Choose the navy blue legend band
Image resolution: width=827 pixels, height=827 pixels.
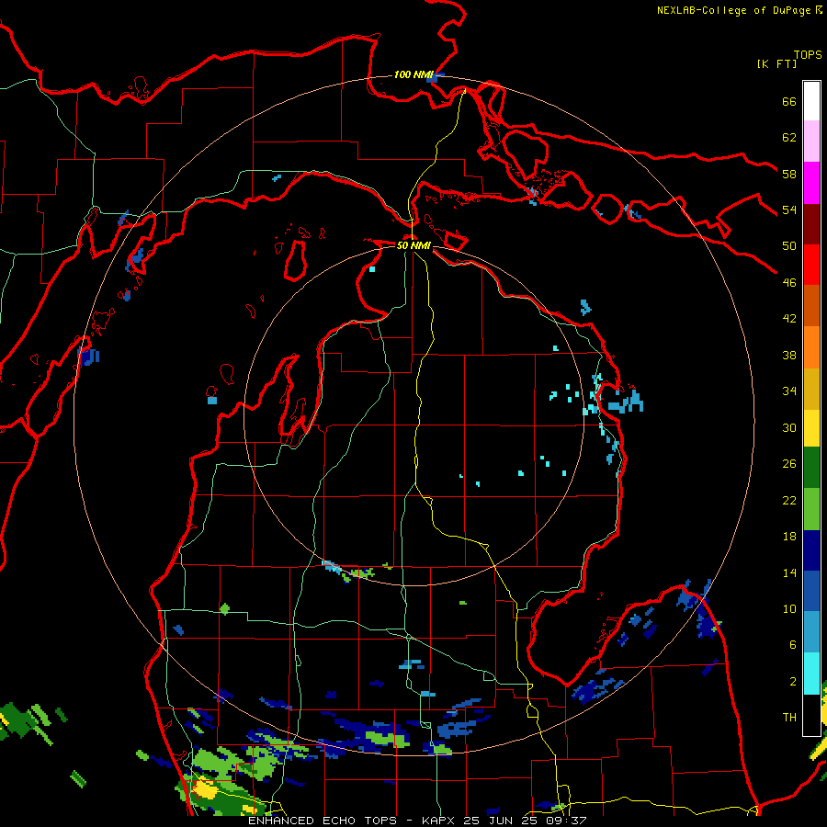click(x=811, y=550)
